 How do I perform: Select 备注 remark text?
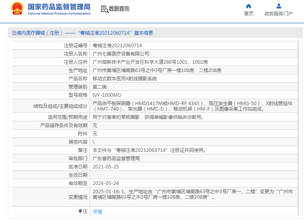149,150
